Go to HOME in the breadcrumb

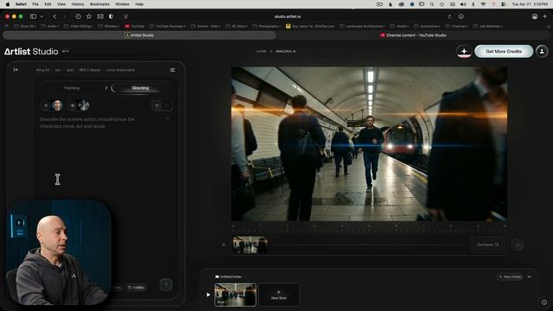[x=261, y=52]
